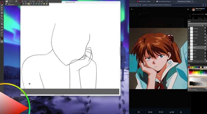Select the Text (T) tool
Image resolution: width=207 pixels, height=114 pixels.
[2, 11]
